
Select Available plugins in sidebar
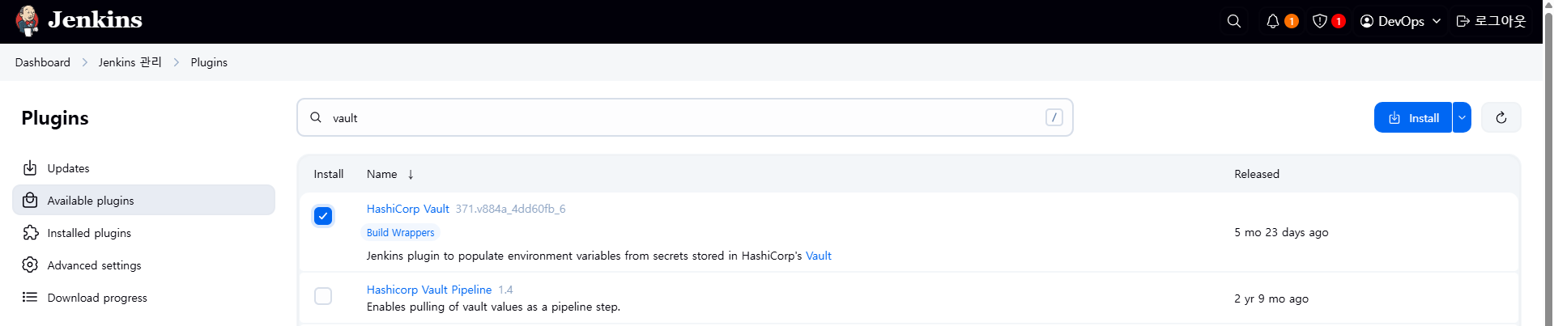click(x=143, y=201)
